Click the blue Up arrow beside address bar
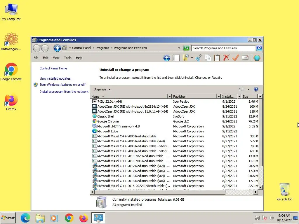This screenshot has width=299, height=224. (57, 48)
